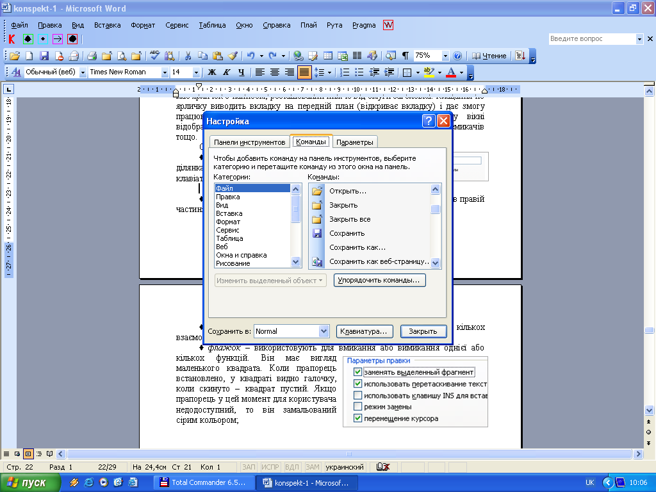Viewport: 656px width, 492px height.
Task: Expand the Highlight color dropdown arrow
Action: click(x=439, y=72)
